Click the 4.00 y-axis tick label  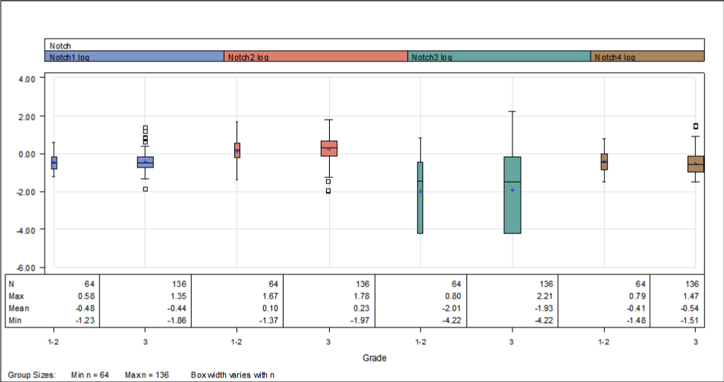pos(27,79)
